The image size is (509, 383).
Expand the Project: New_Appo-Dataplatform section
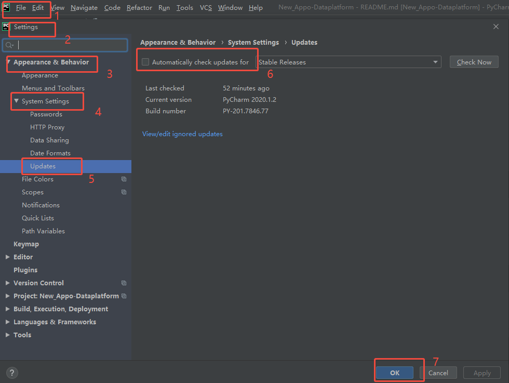pyautogui.click(x=8, y=296)
